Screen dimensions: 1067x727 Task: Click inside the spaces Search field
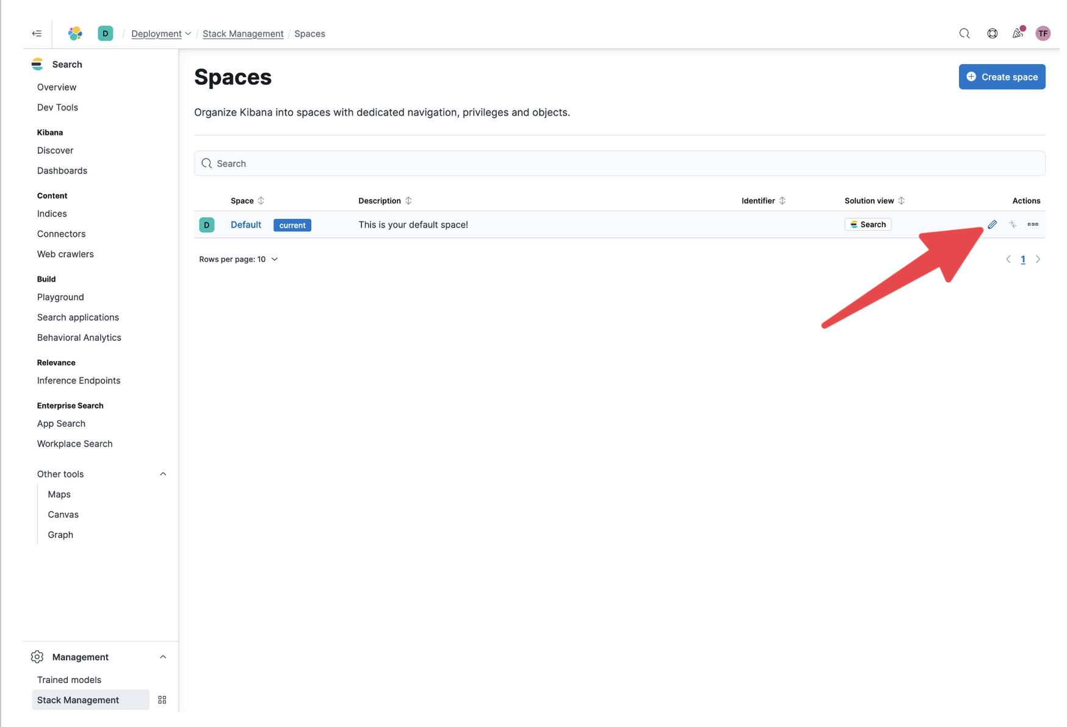coord(620,163)
